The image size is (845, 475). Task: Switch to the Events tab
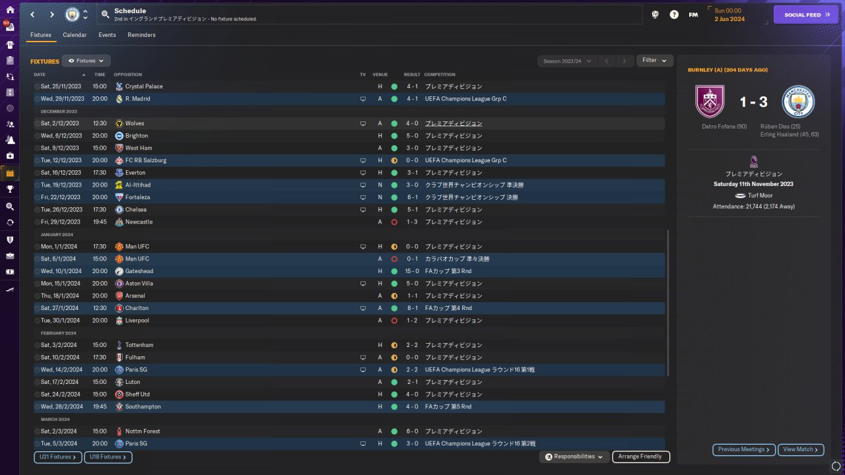(x=107, y=35)
